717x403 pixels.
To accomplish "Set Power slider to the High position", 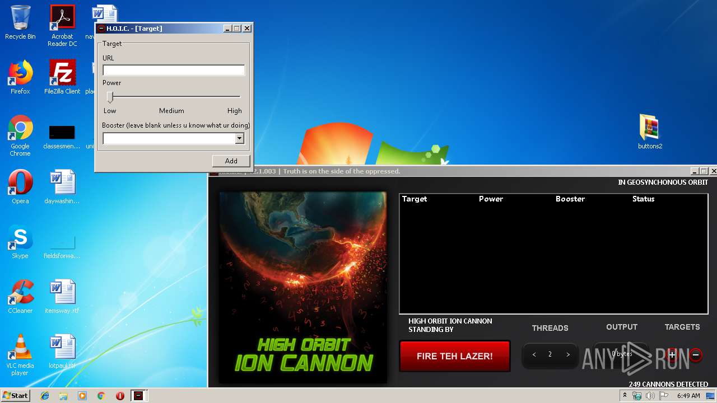I will tap(238, 97).
